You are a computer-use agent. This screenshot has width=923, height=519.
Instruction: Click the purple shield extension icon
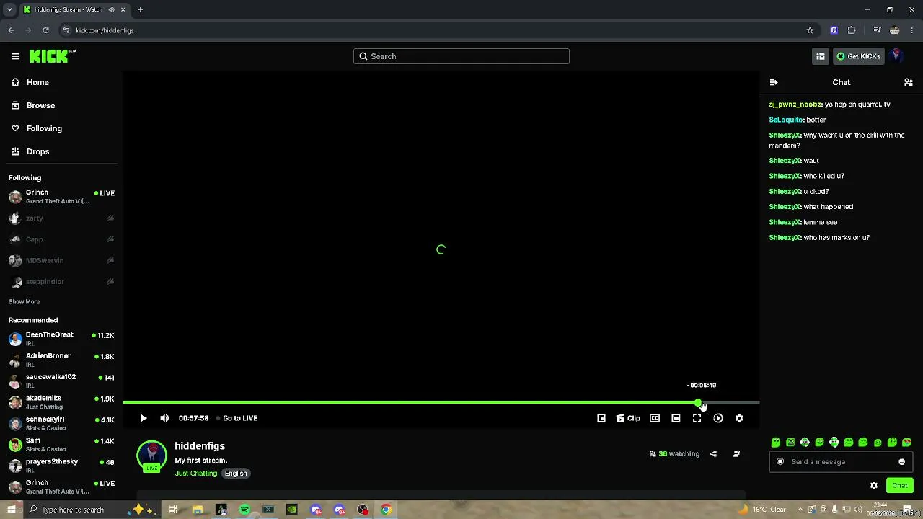pos(834,30)
